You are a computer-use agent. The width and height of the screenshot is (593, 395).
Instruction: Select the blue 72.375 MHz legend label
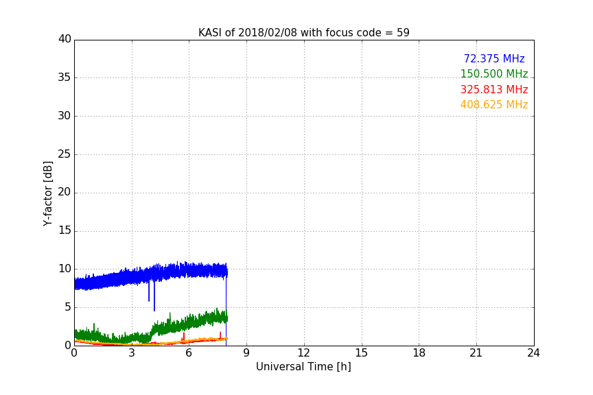494,58
